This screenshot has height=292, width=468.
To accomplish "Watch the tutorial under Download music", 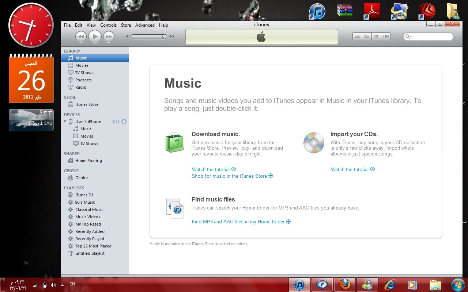I will click(x=214, y=169).
